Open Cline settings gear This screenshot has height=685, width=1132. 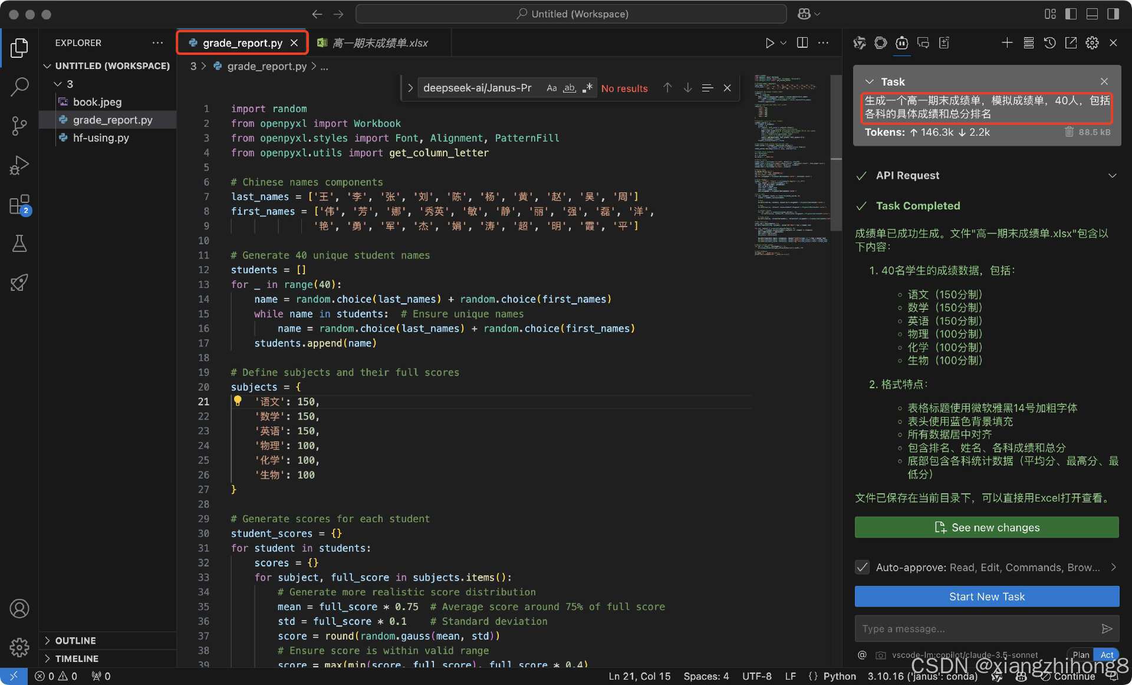point(1092,42)
